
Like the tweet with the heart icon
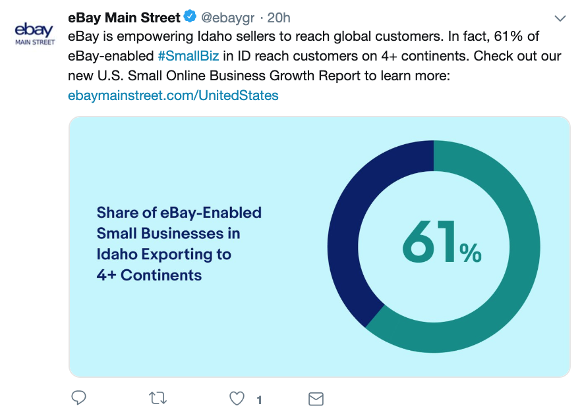click(x=237, y=398)
